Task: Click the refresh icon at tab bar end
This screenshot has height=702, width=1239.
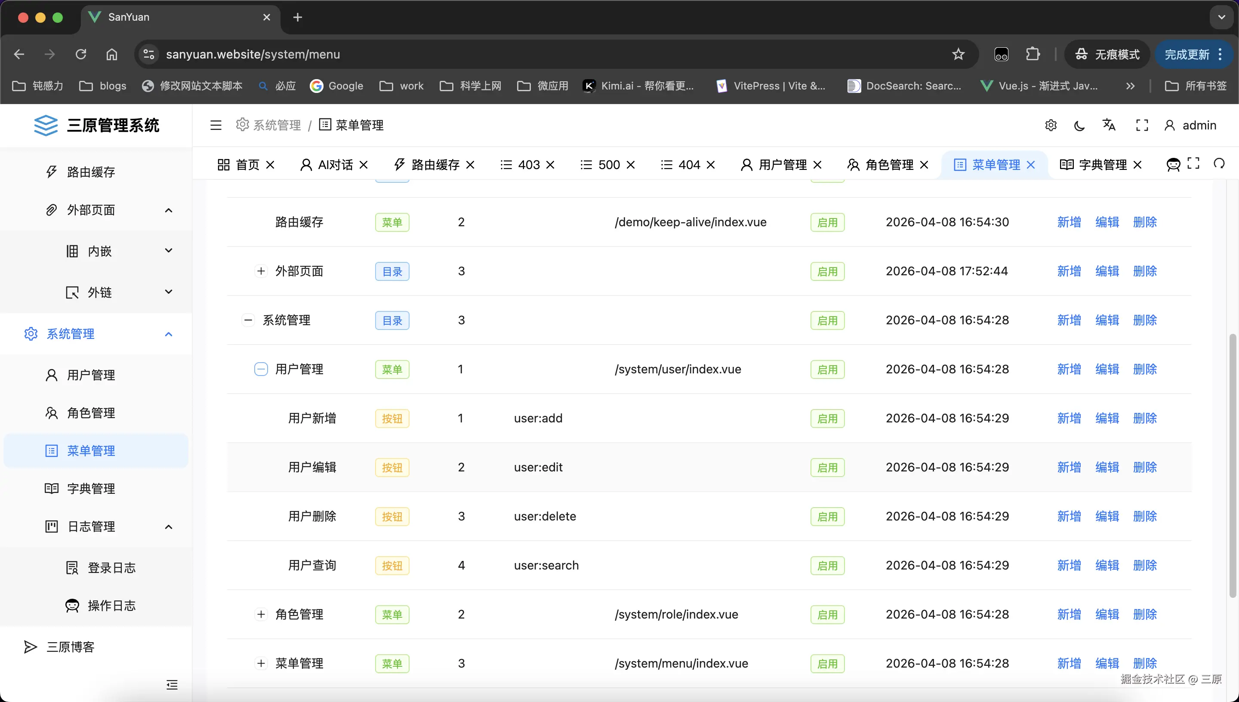Action: point(1219,164)
